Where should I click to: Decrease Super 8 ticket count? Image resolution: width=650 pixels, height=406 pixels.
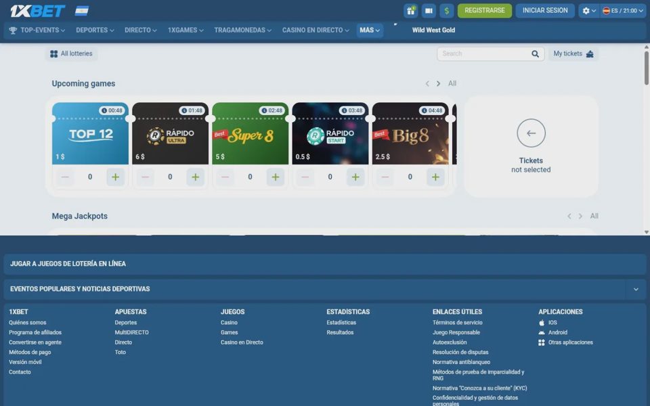(225, 177)
